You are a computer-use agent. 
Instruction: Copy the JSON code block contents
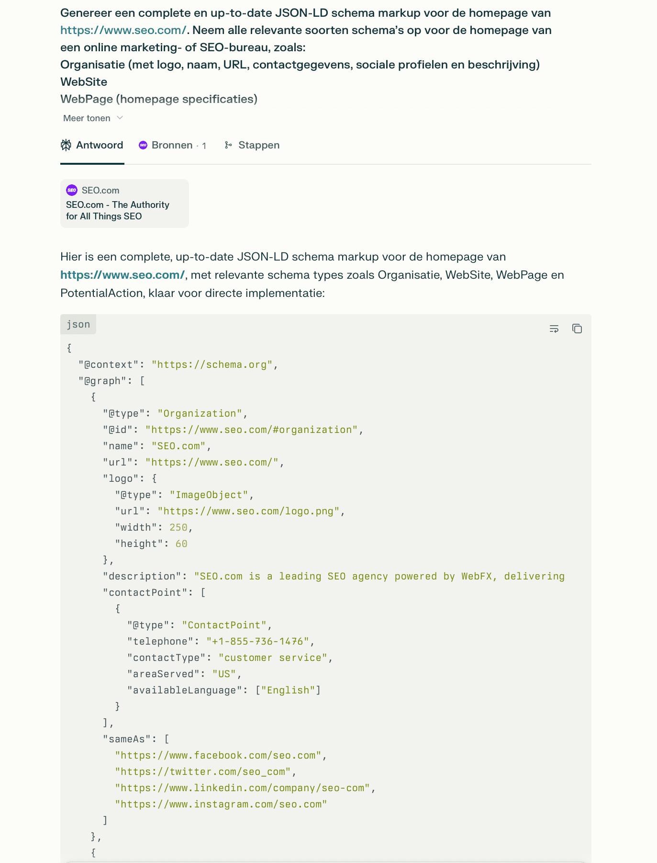[577, 329]
